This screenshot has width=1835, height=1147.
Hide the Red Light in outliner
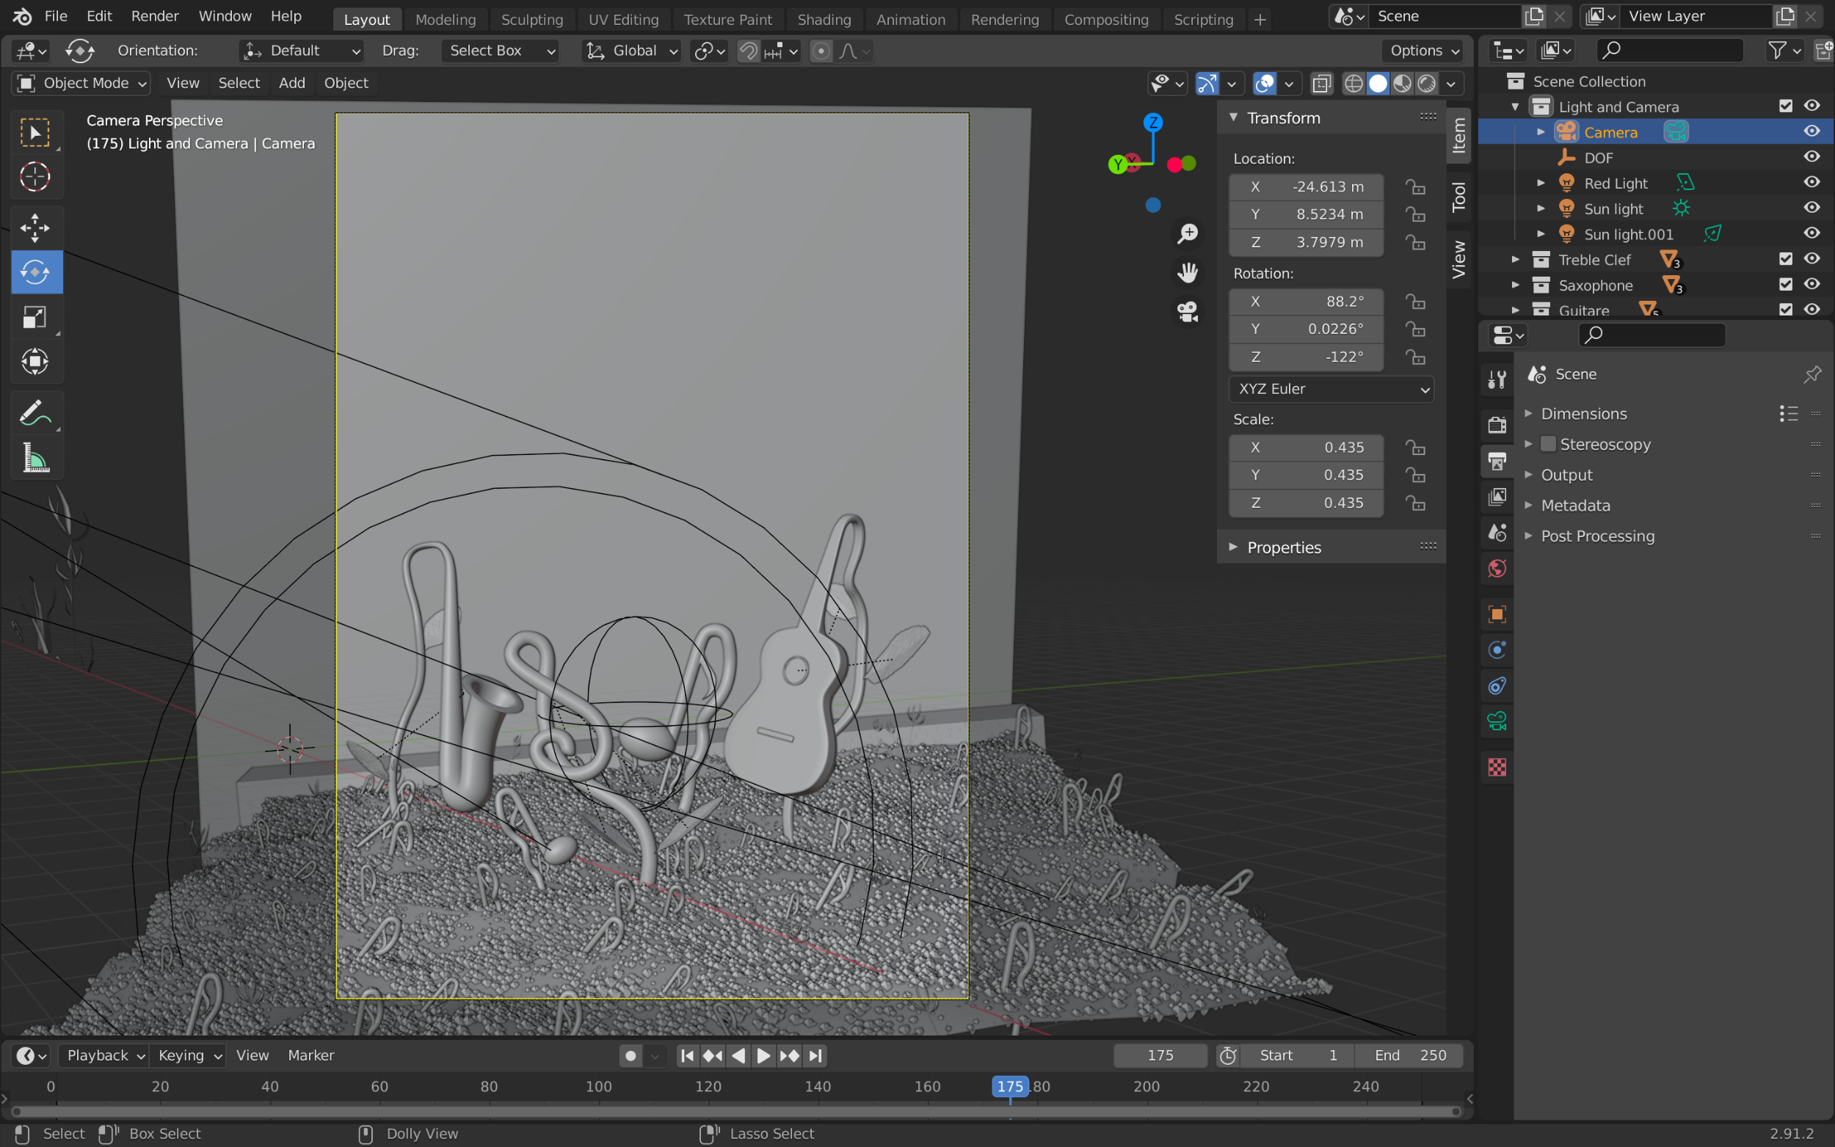1812,183
